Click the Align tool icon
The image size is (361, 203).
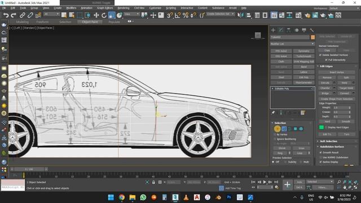pyautogui.click(x=248, y=15)
